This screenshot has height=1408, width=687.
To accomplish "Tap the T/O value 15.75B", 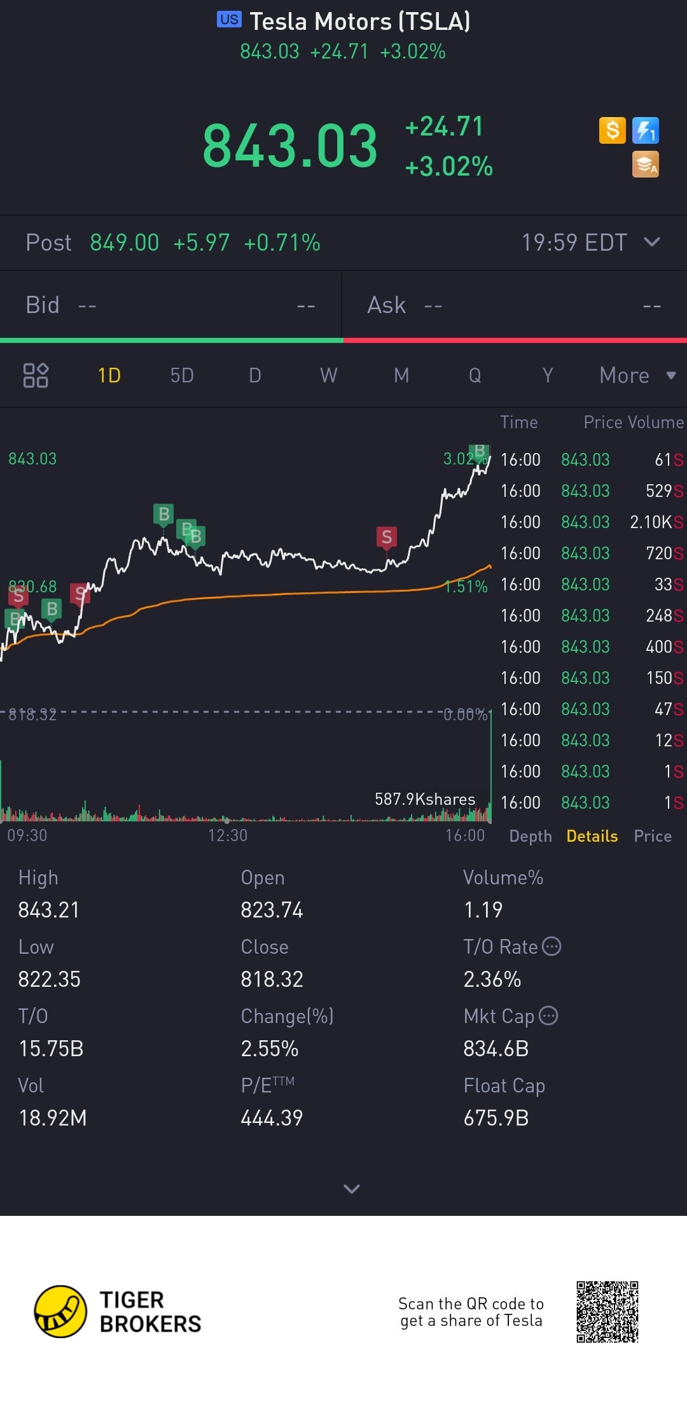I will [51, 1049].
